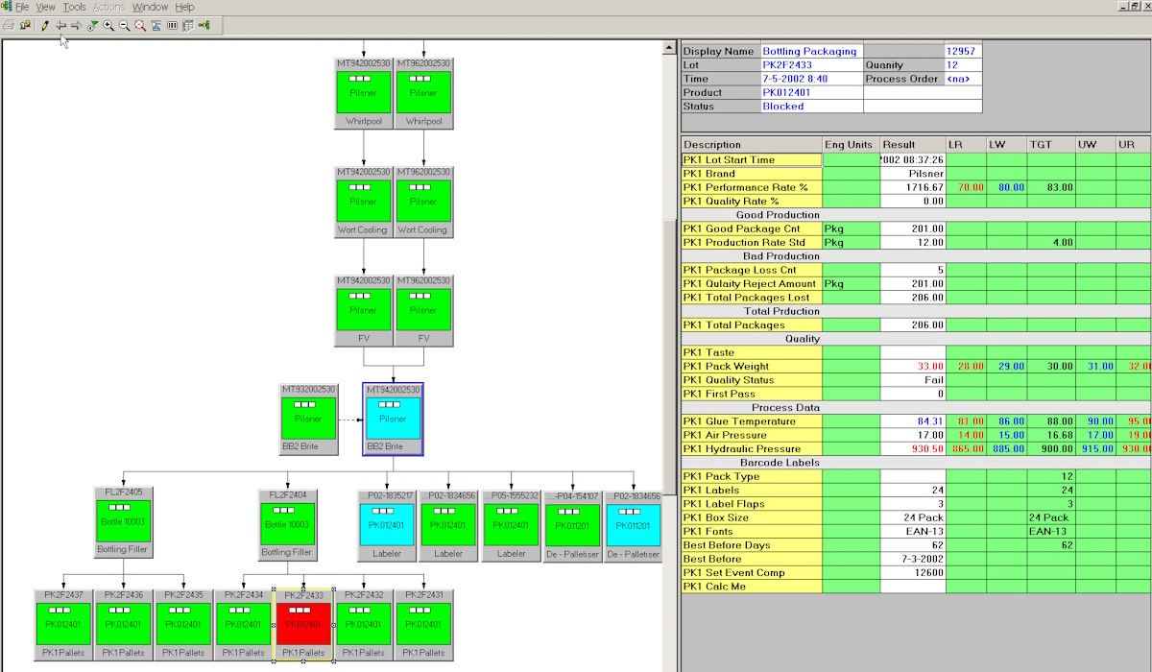Image resolution: width=1152 pixels, height=672 pixels.
Task: Open the Tools menu
Action: [74, 7]
